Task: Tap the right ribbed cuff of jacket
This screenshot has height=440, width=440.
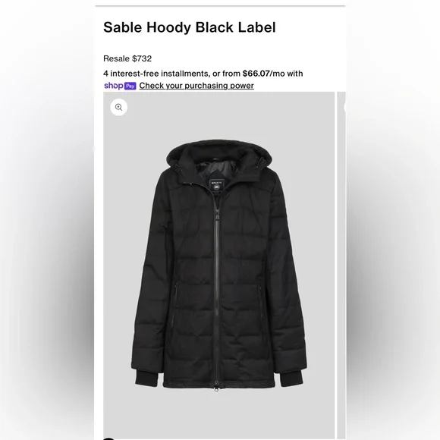Action: 291,379
